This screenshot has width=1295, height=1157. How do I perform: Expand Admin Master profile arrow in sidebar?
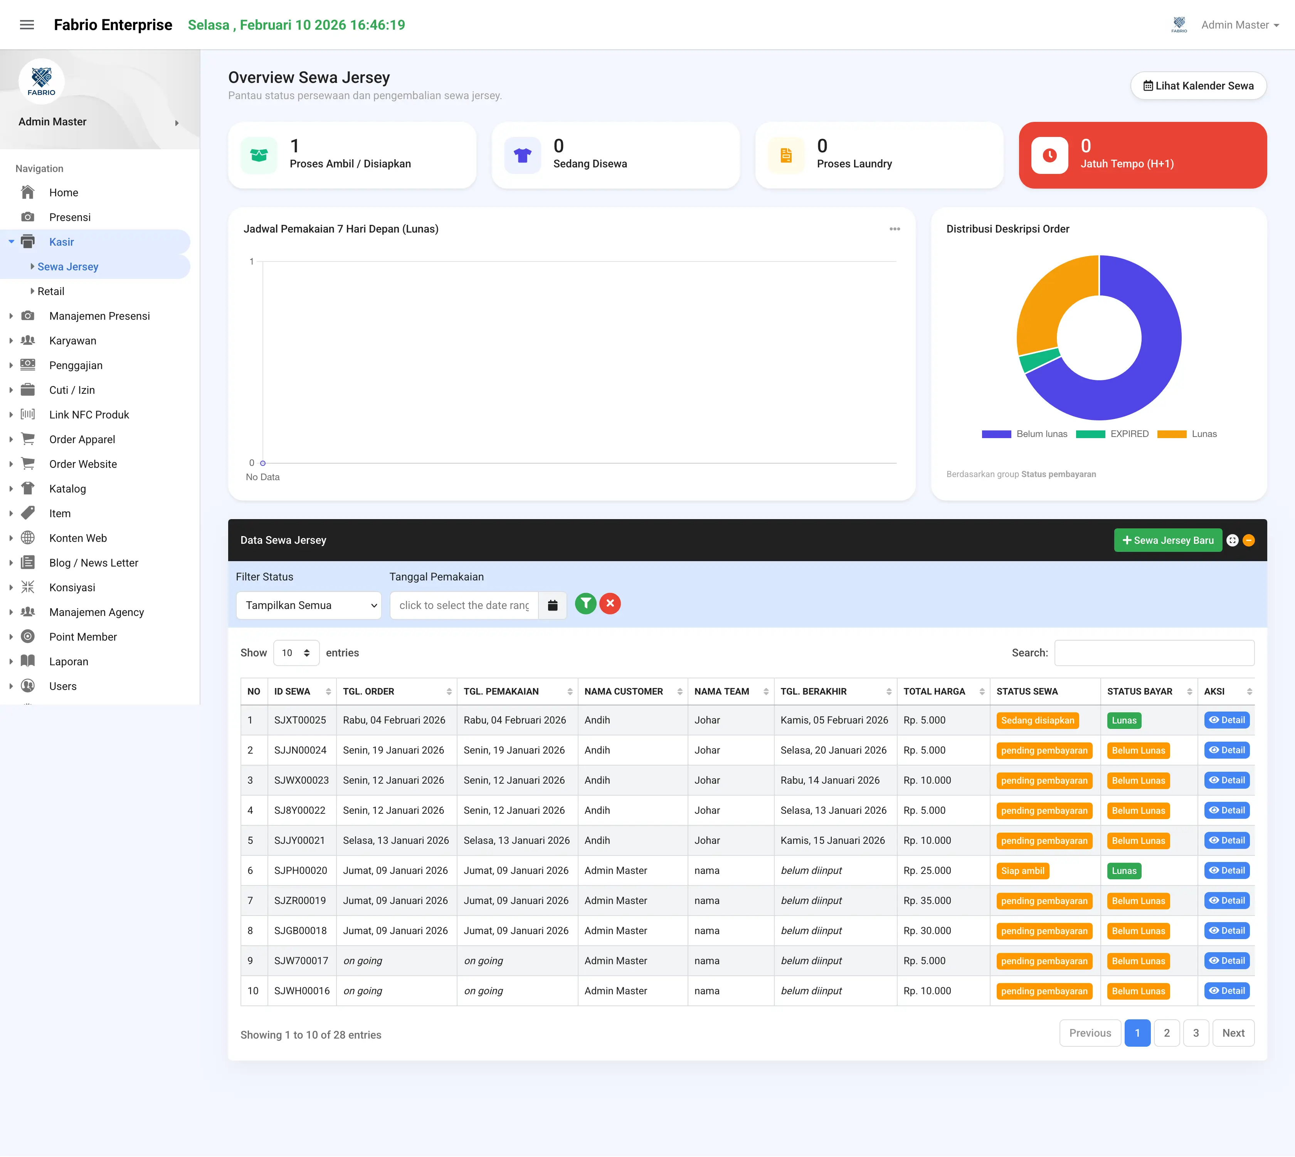[177, 123]
